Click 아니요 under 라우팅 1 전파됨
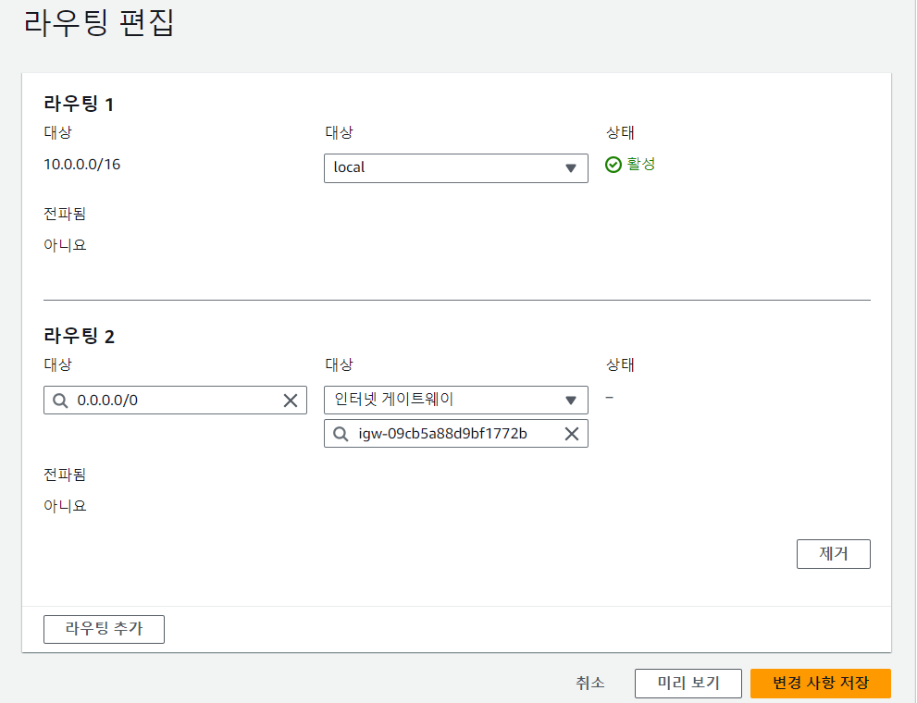 (x=65, y=245)
